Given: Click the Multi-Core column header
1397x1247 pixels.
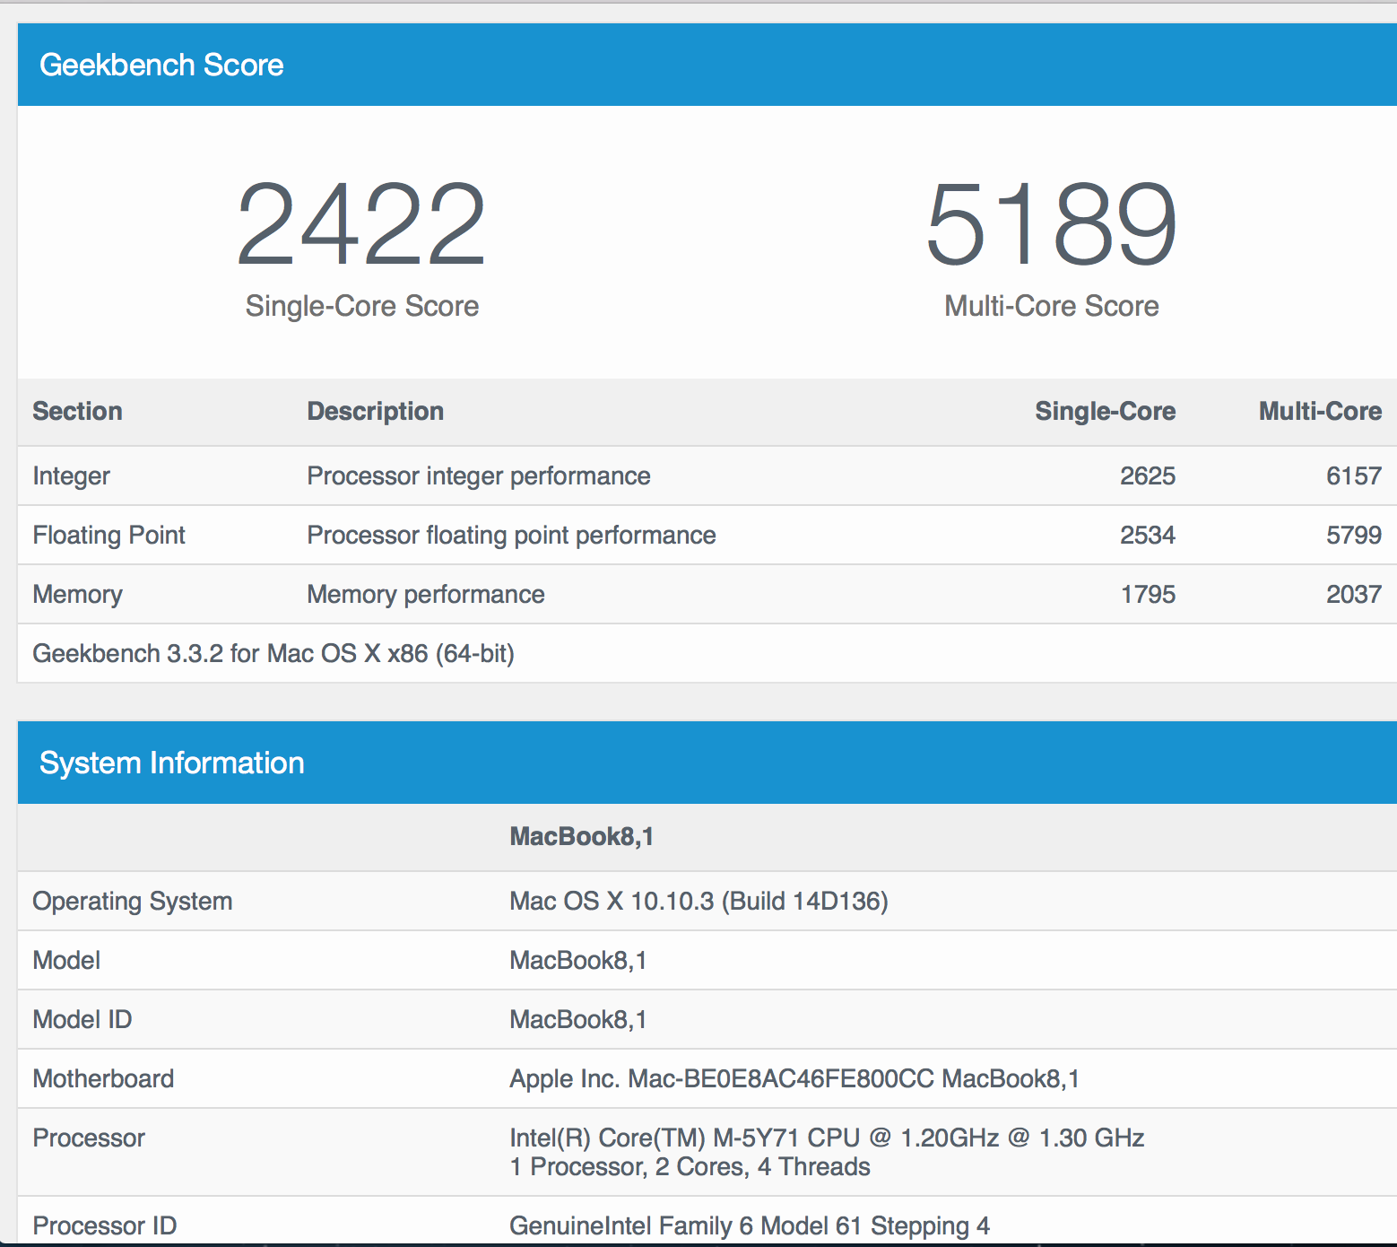Looking at the screenshot, I should click(x=1320, y=411).
